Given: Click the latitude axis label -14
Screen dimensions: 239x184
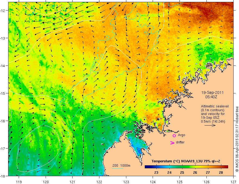Looking at the screenshot, I should pyautogui.click(x=3, y=66).
